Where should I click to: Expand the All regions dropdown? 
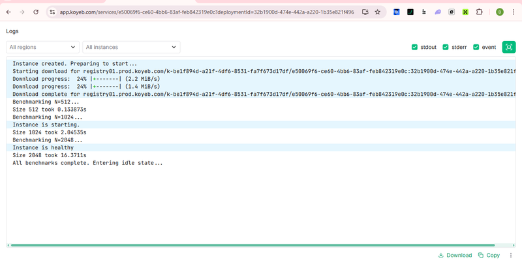click(43, 47)
